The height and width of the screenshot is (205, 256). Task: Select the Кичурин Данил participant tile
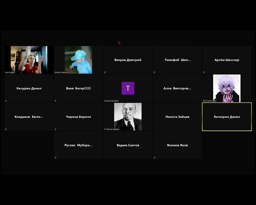(x=29, y=88)
